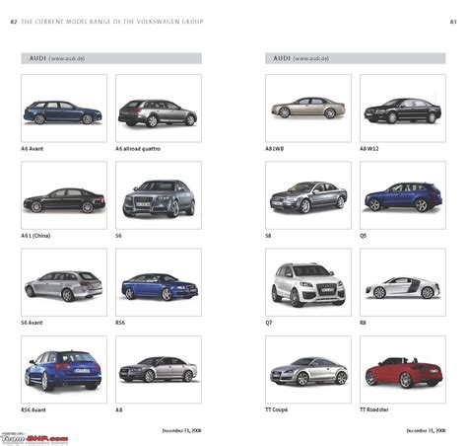This screenshot has height=446, width=467.
Task: Click the page 82 AUDI header bar
Action: pyautogui.click(x=111, y=58)
